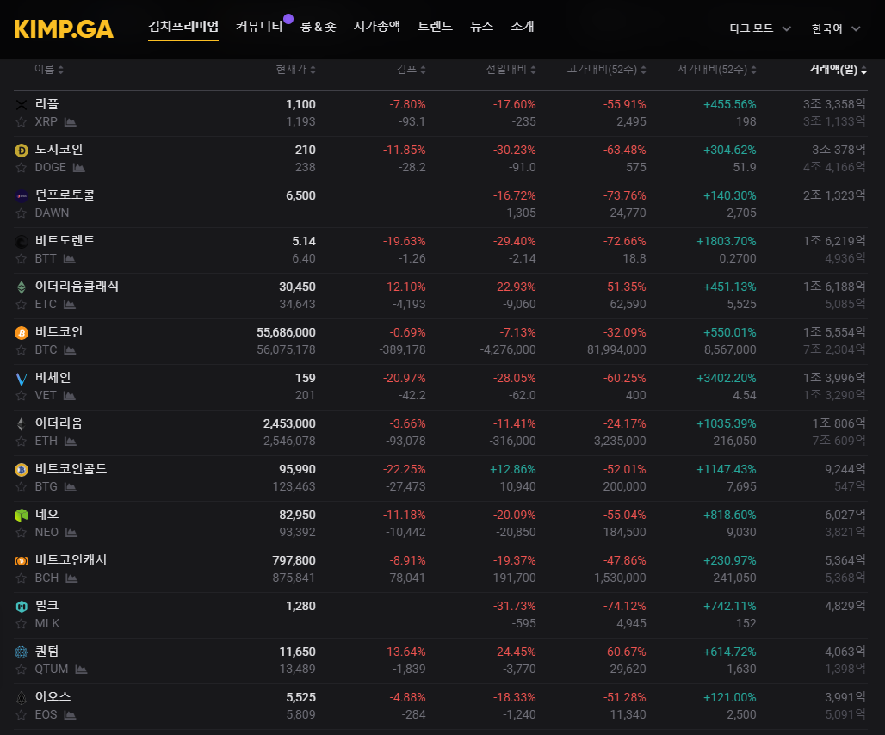Open the BTG chart icon
The width and height of the screenshot is (885, 735).
(70, 487)
